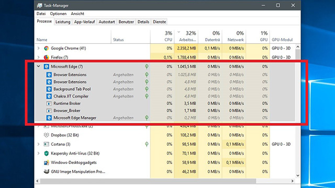Click the Background Tab Pool Edge icon
The image size is (335, 188).
point(49,89)
